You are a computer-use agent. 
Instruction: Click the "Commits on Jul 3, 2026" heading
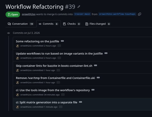point(26,33)
